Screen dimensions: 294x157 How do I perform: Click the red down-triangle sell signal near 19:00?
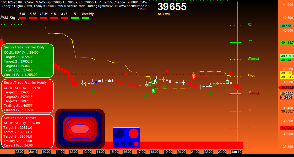click(x=167, y=71)
